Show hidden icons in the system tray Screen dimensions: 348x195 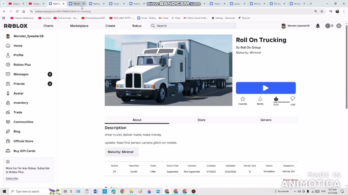click(x=295, y=191)
